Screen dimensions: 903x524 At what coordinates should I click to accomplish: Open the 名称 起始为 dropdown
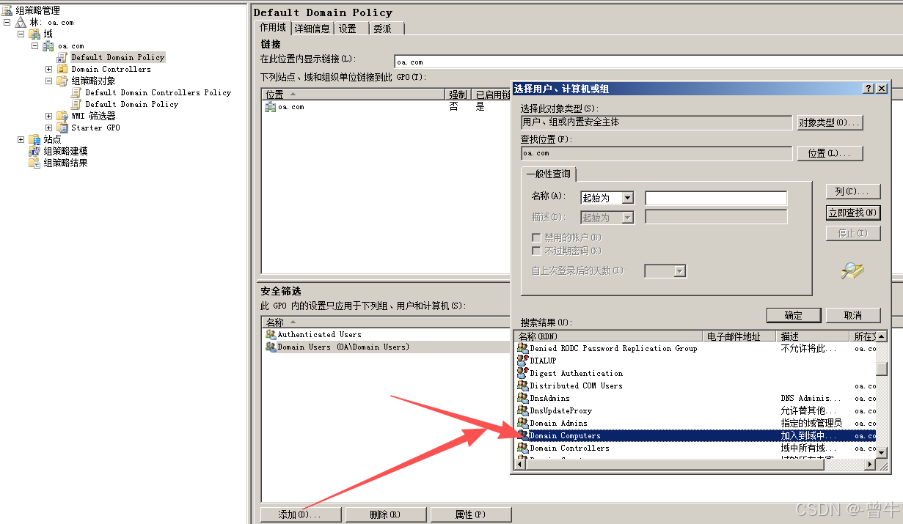pos(627,198)
